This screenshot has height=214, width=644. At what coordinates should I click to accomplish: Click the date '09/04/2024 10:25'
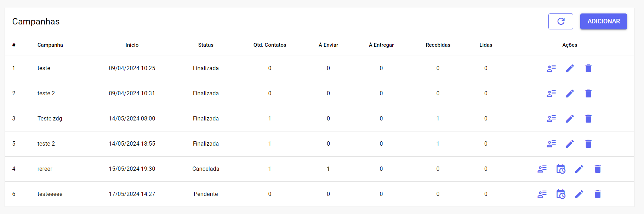point(132,68)
